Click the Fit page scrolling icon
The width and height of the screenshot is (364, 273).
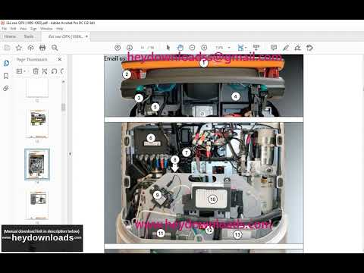(x=240, y=48)
